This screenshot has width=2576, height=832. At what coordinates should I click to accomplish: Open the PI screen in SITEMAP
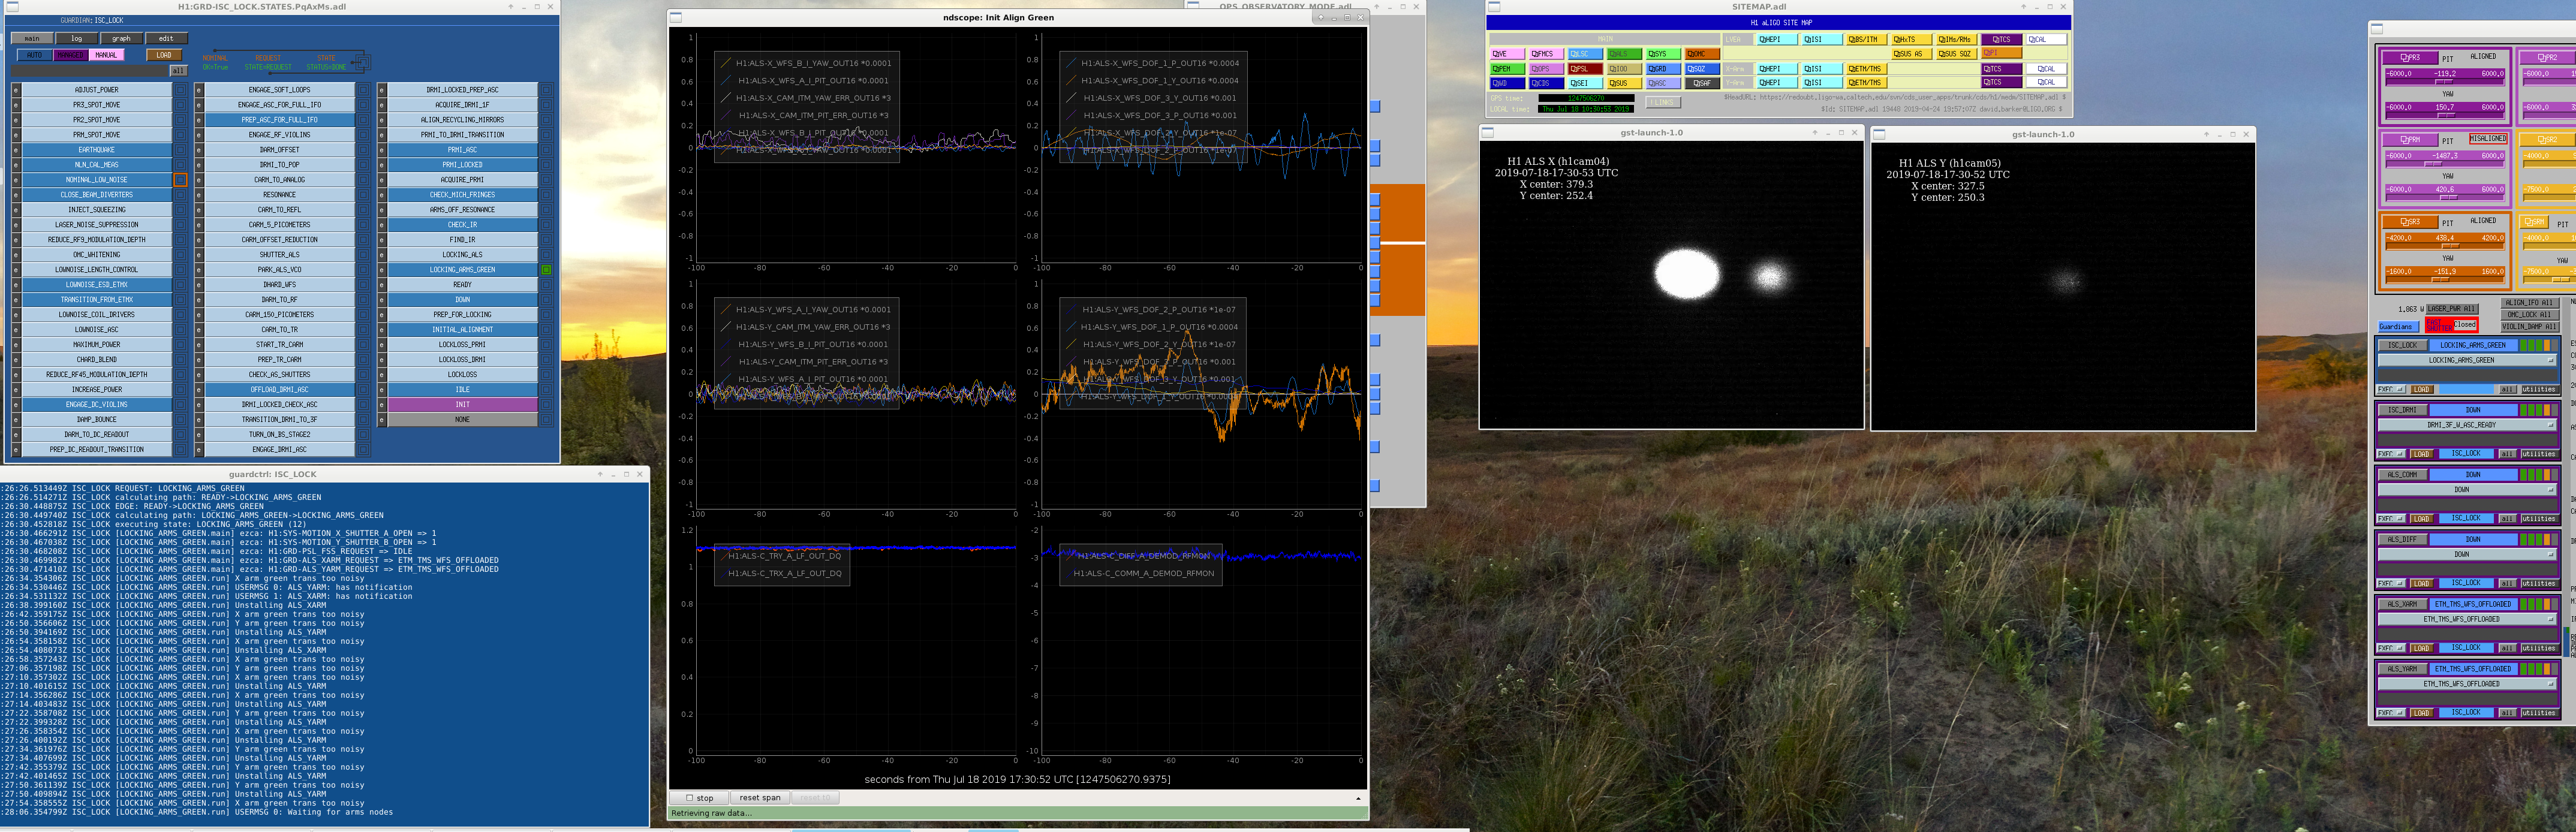tap(2001, 53)
